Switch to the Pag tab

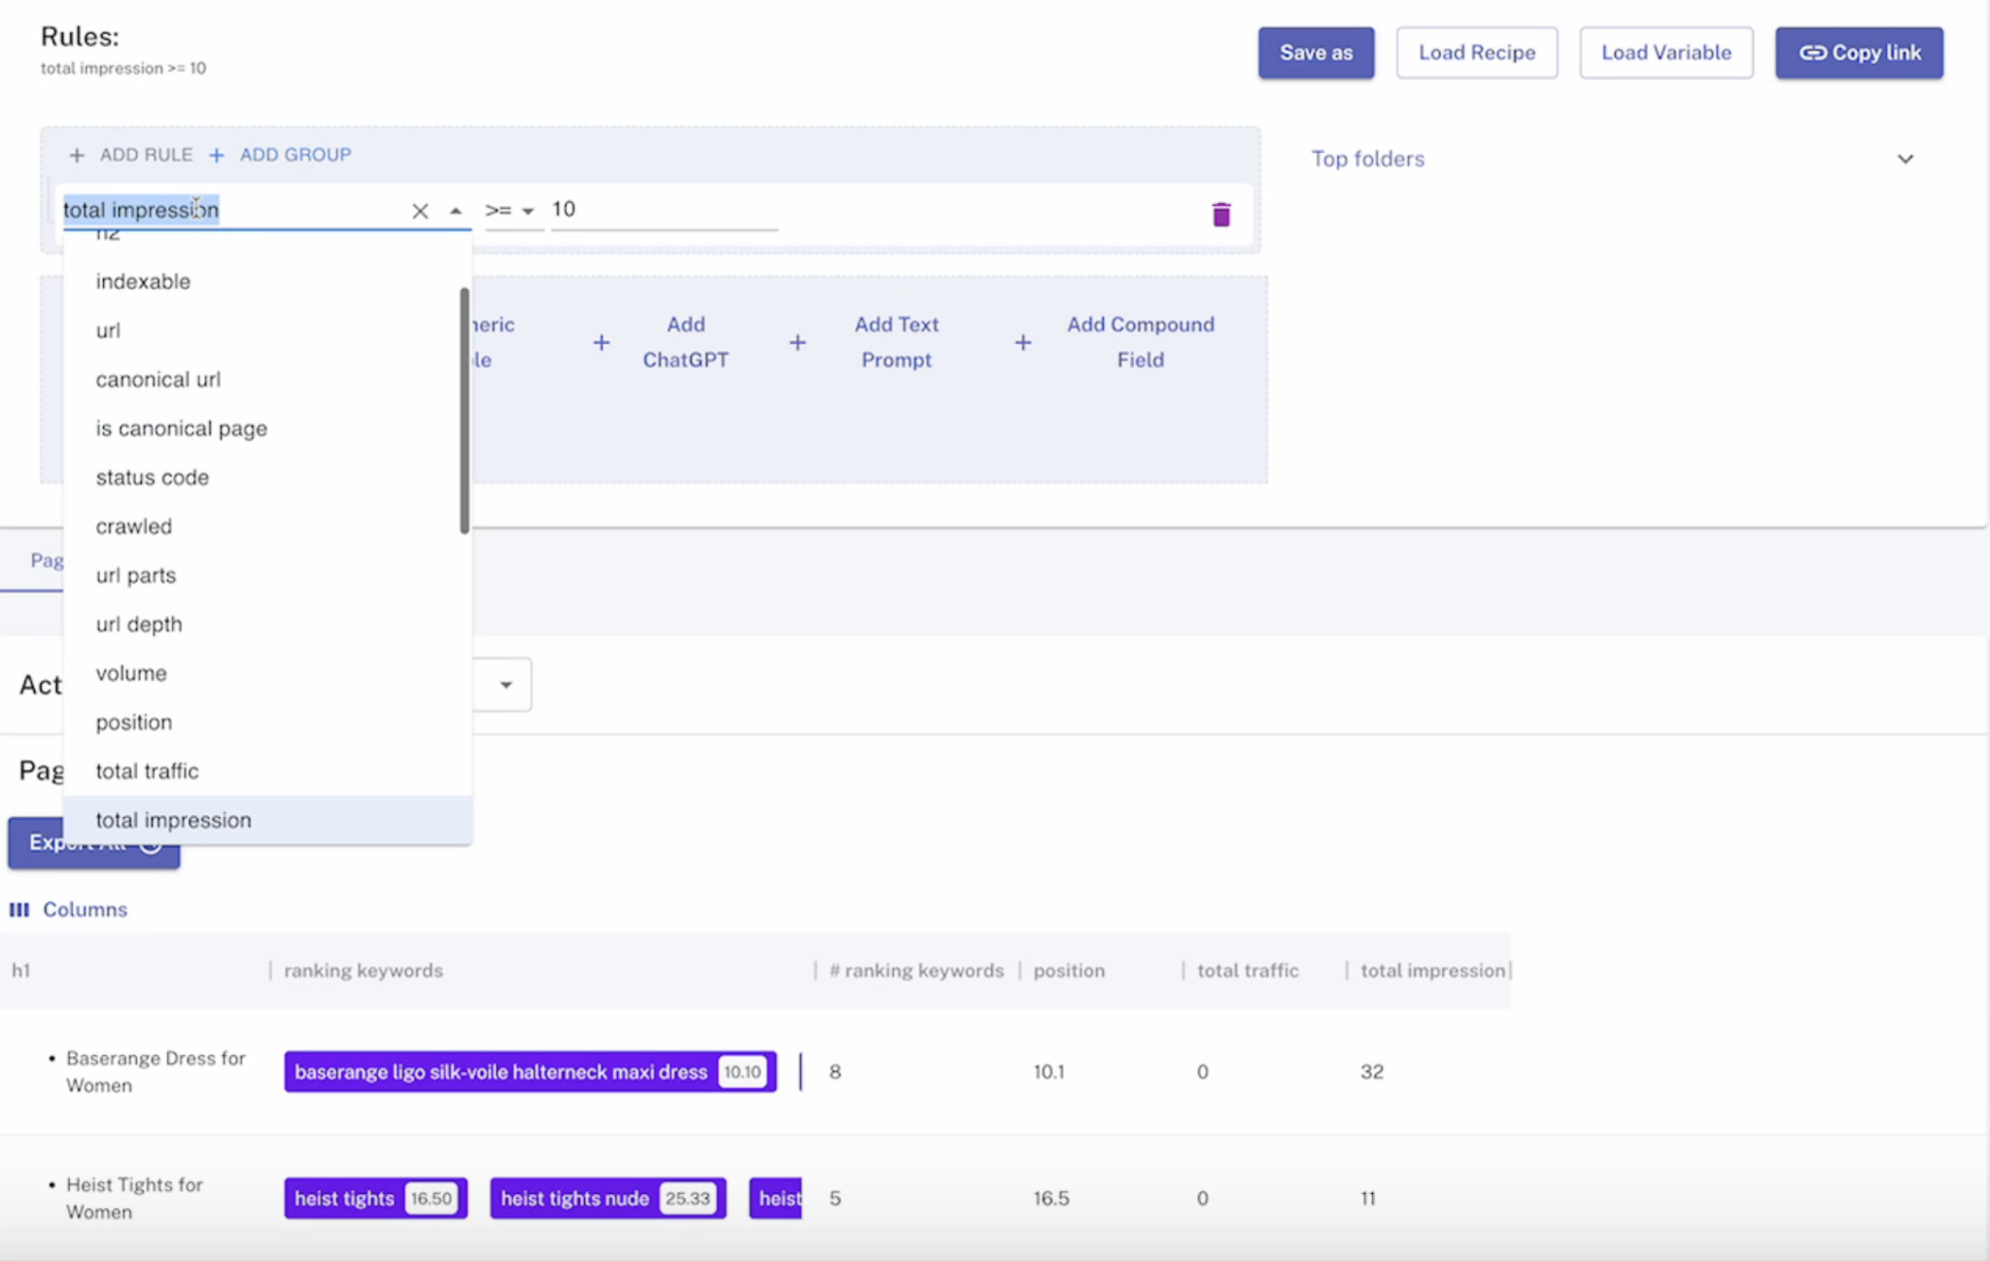point(45,560)
